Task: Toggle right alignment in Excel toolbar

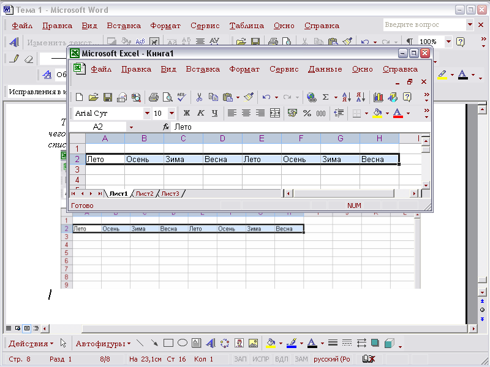Action: (x=260, y=113)
